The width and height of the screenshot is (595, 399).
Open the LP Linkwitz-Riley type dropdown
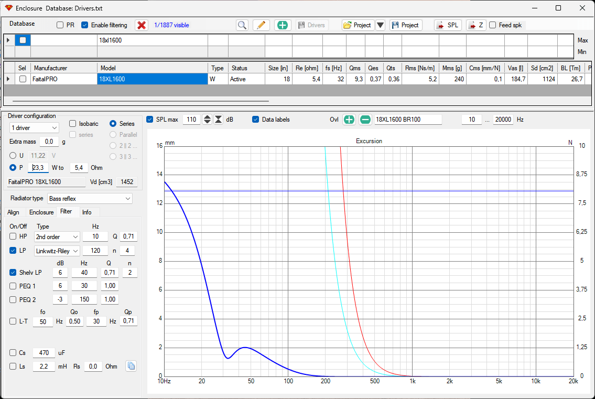pyautogui.click(x=57, y=251)
